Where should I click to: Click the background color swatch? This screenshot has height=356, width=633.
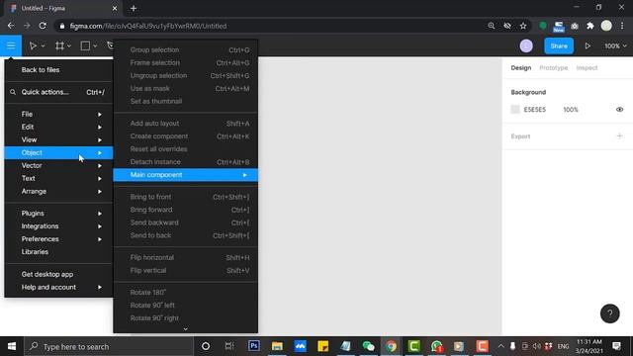pos(515,110)
